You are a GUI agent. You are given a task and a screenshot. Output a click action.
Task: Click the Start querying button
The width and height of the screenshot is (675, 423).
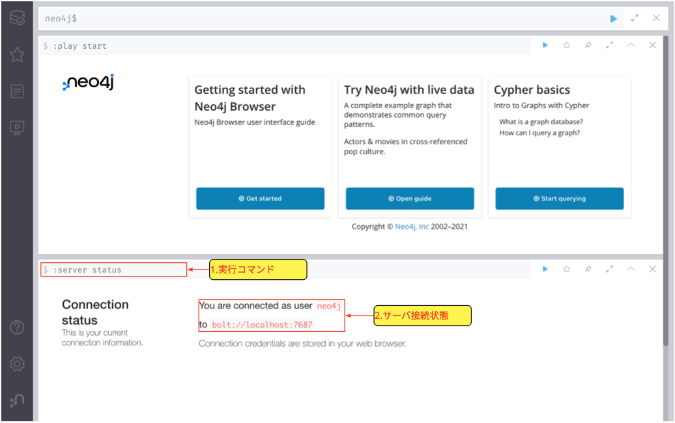[559, 198]
